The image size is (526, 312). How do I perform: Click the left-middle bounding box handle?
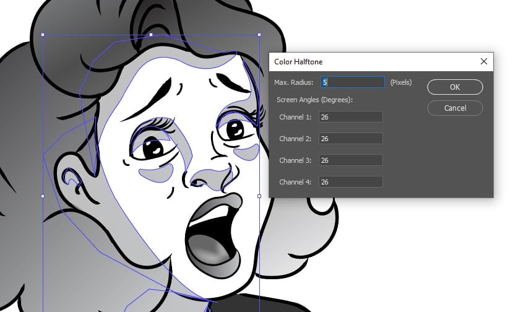click(43, 196)
